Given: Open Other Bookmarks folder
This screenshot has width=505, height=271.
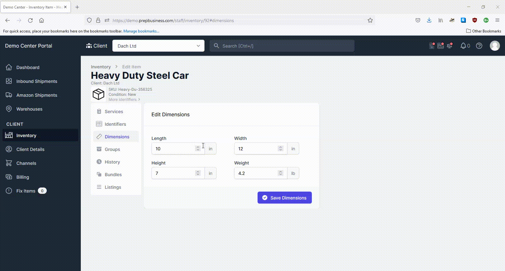Looking at the screenshot, I should (x=484, y=31).
